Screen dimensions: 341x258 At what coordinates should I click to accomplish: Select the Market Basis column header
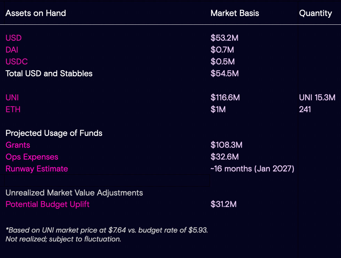coord(235,13)
